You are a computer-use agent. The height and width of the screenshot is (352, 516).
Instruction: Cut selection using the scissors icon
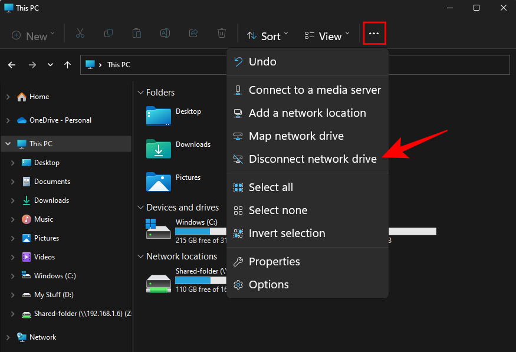click(x=80, y=34)
